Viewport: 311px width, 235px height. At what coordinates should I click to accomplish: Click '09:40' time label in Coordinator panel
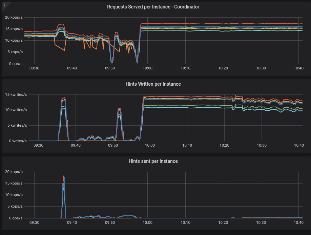tap(72, 68)
